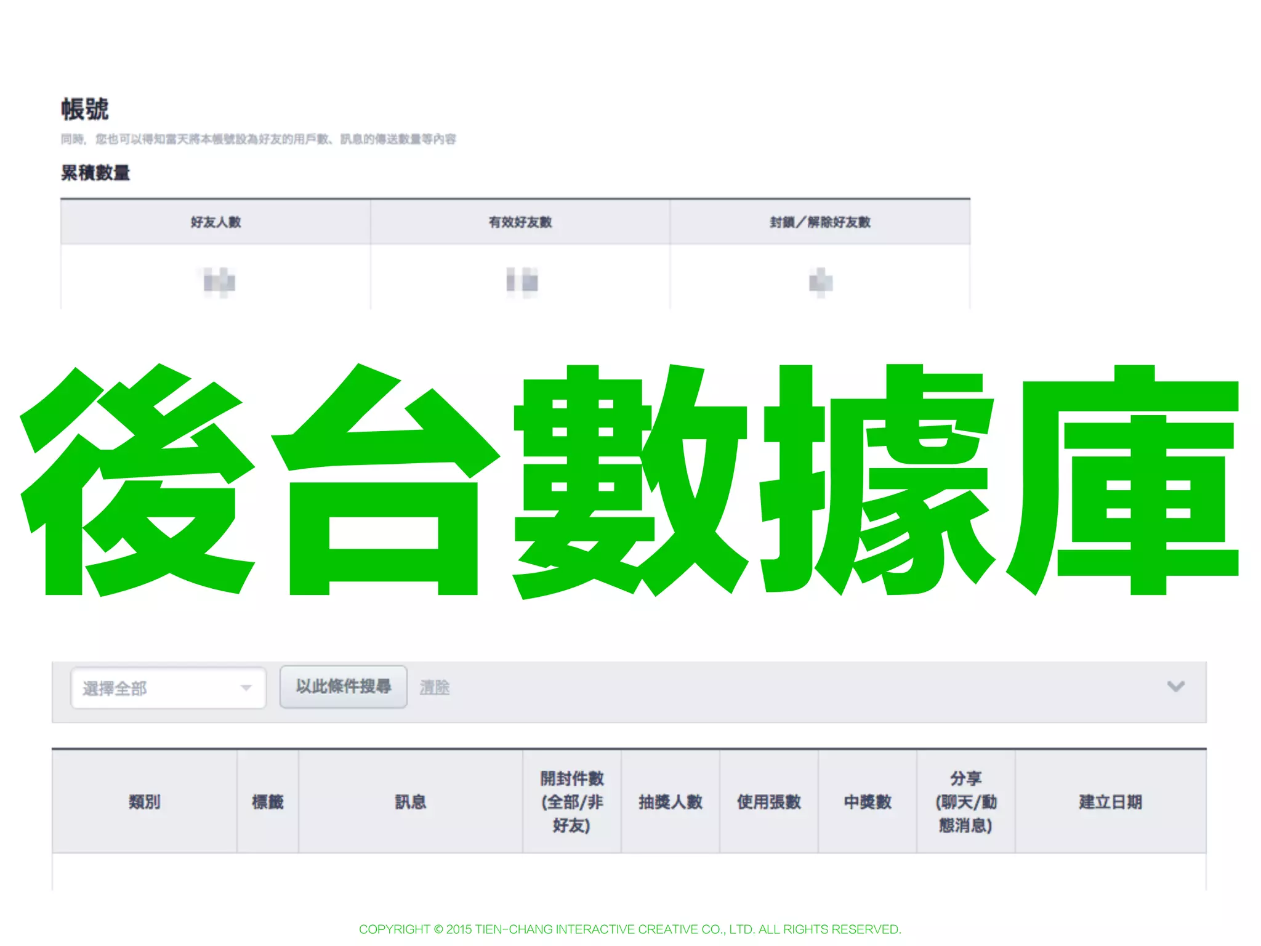Screen dimensions: 1261x946
Task: Click the 封鎖/解除好友數 header cell
Action: coord(820,222)
